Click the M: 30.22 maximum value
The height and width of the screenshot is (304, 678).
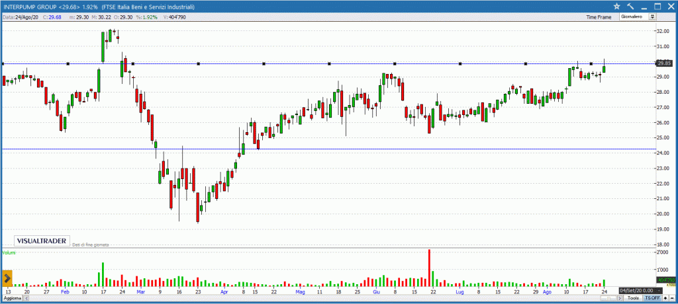tap(101, 17)
